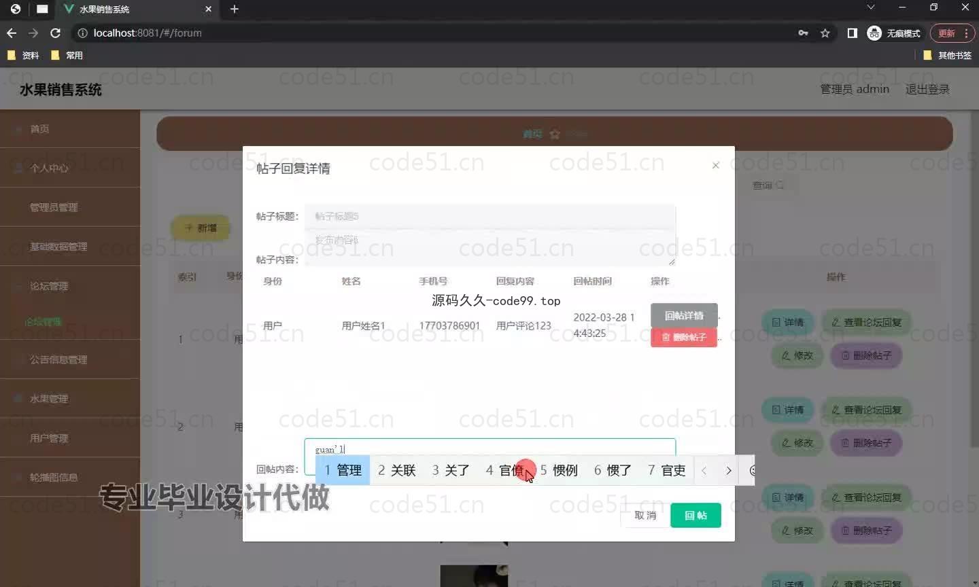The width and height of the screenshot is (979, 587).
Task: Click 管理员 admin label in header
Action: click(855, 89)
